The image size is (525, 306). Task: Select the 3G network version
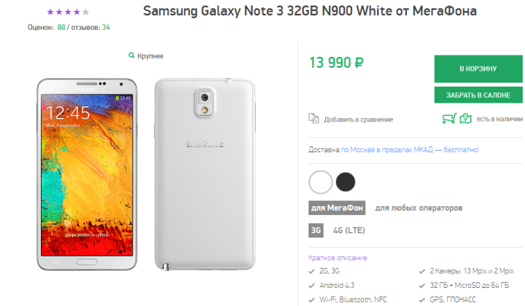pos(316,231)
